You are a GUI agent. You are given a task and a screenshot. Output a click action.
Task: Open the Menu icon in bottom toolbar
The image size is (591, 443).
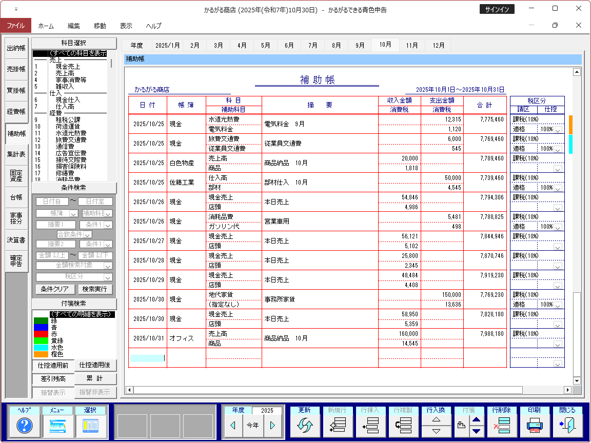click(x=57, y=425)
